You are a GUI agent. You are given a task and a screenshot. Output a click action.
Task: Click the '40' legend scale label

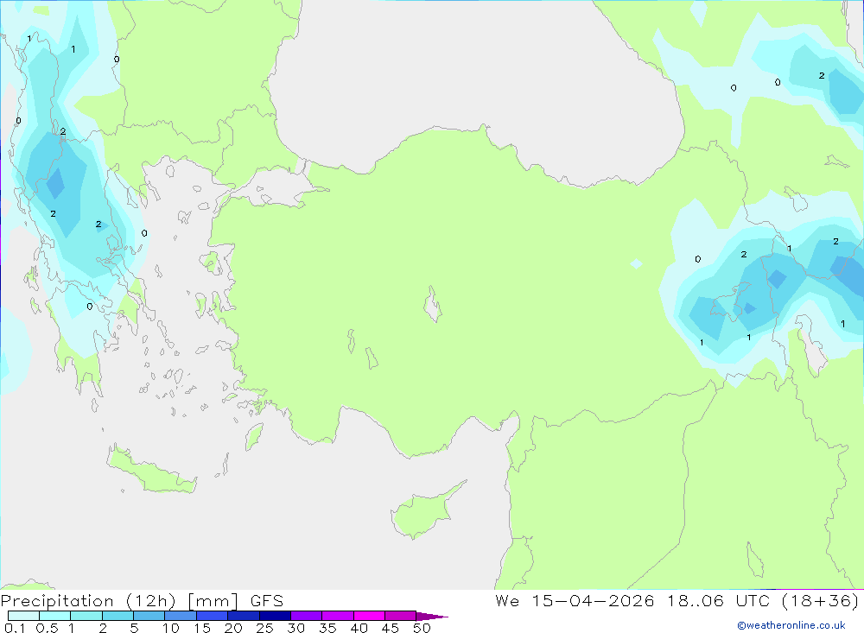point(359,628)
